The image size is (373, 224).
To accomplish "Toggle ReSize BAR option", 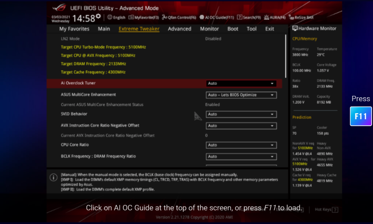I will pos(301,17).
